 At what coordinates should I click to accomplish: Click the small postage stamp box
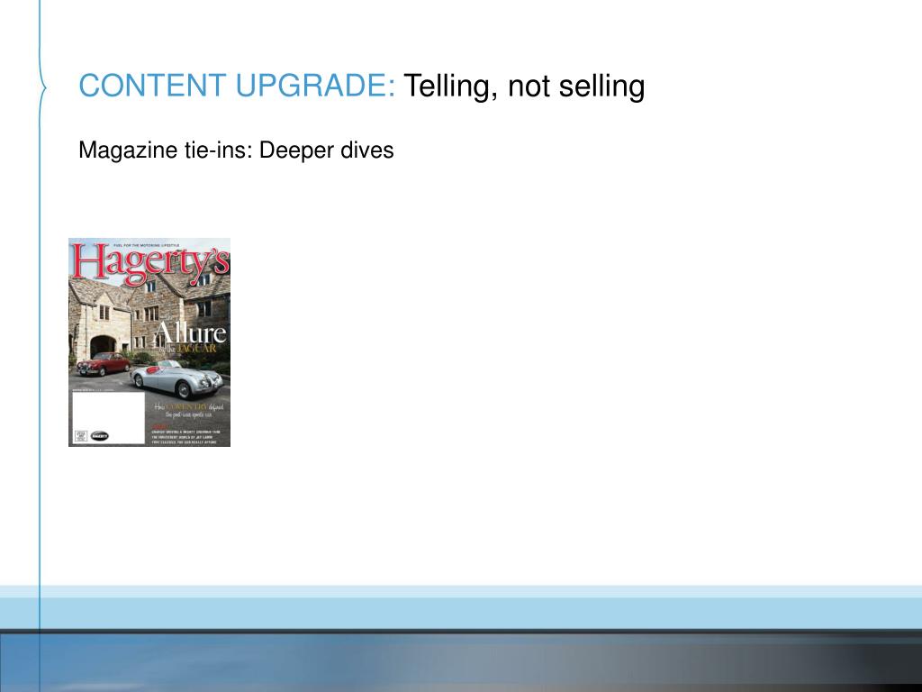tap(80, 436)
